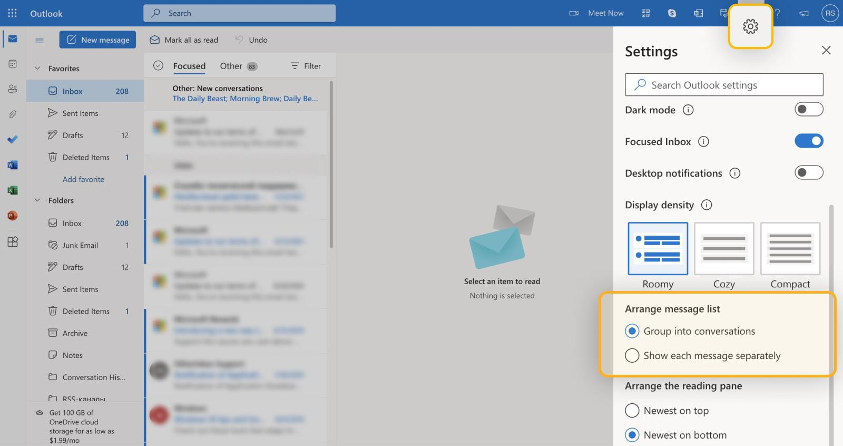Click the select-all circle check icon

[x=158, y=65]
